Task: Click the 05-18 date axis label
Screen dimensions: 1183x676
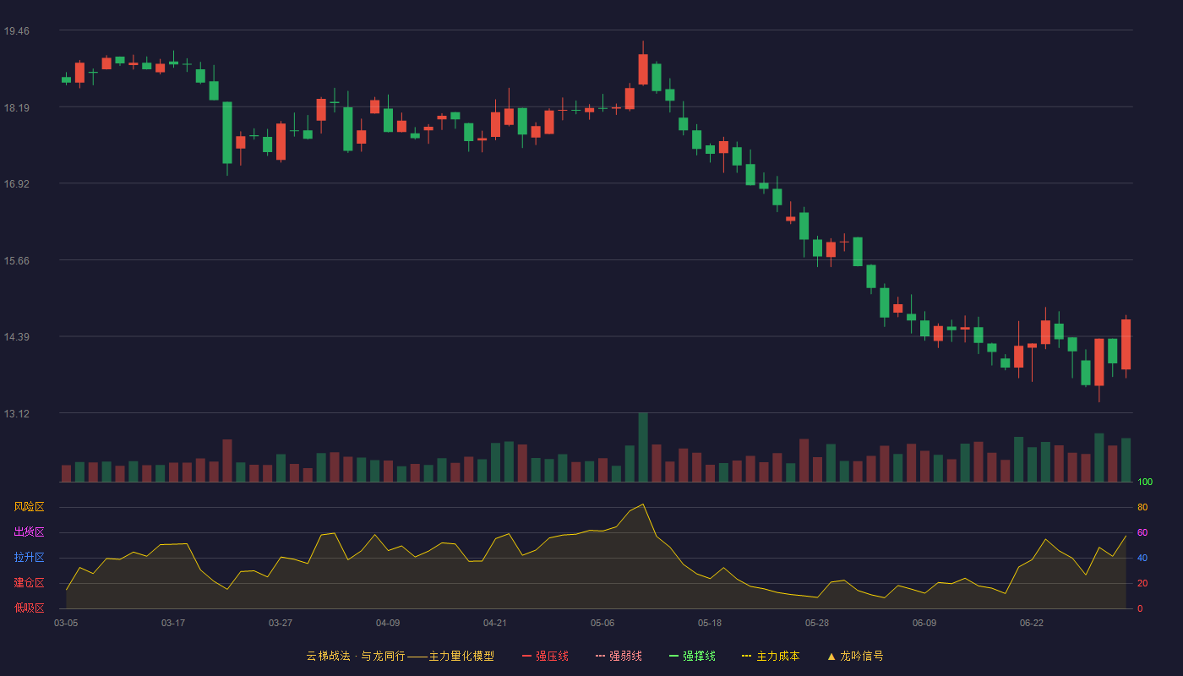Action: coord(710,623)
